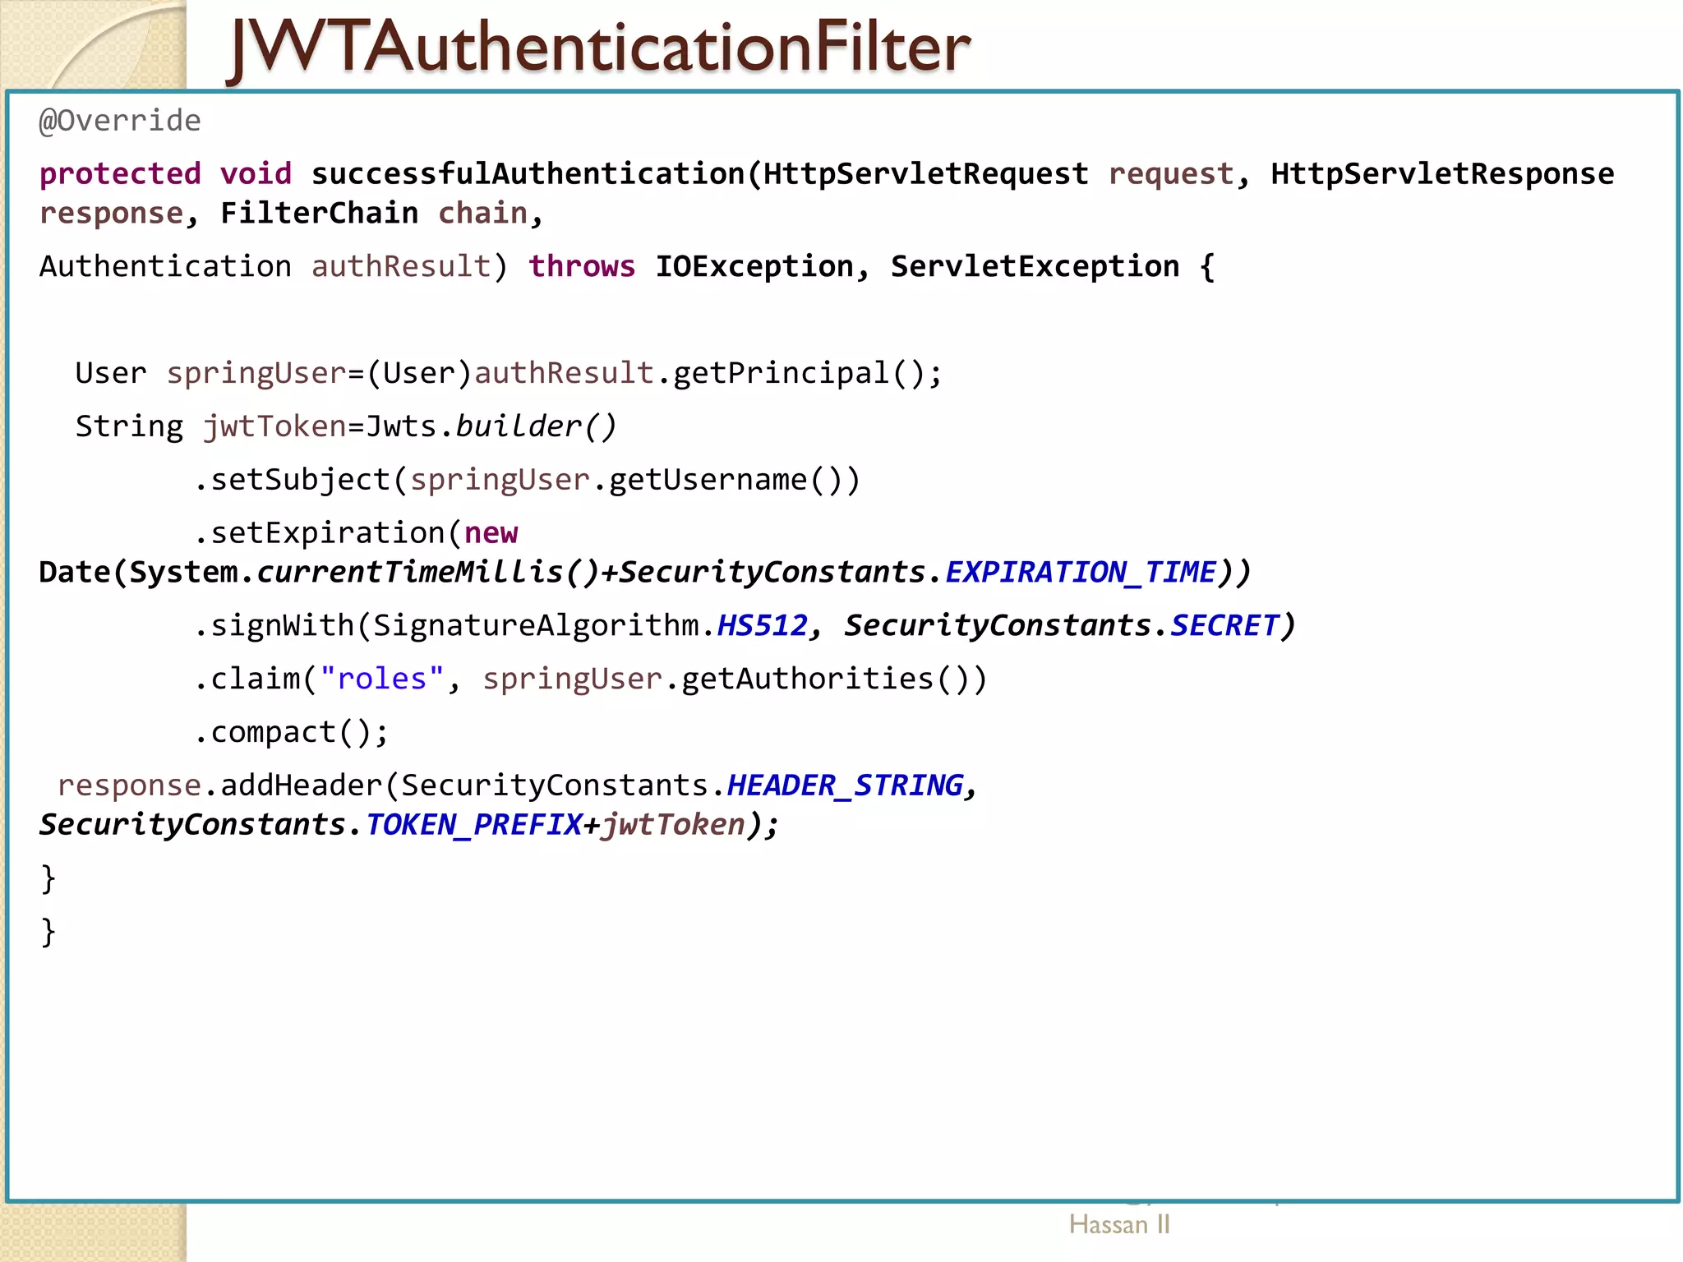Click the 'FilterChain chain,' text
The width and height of the screenshot is (1683, 1262).
[x=382, y=214]
